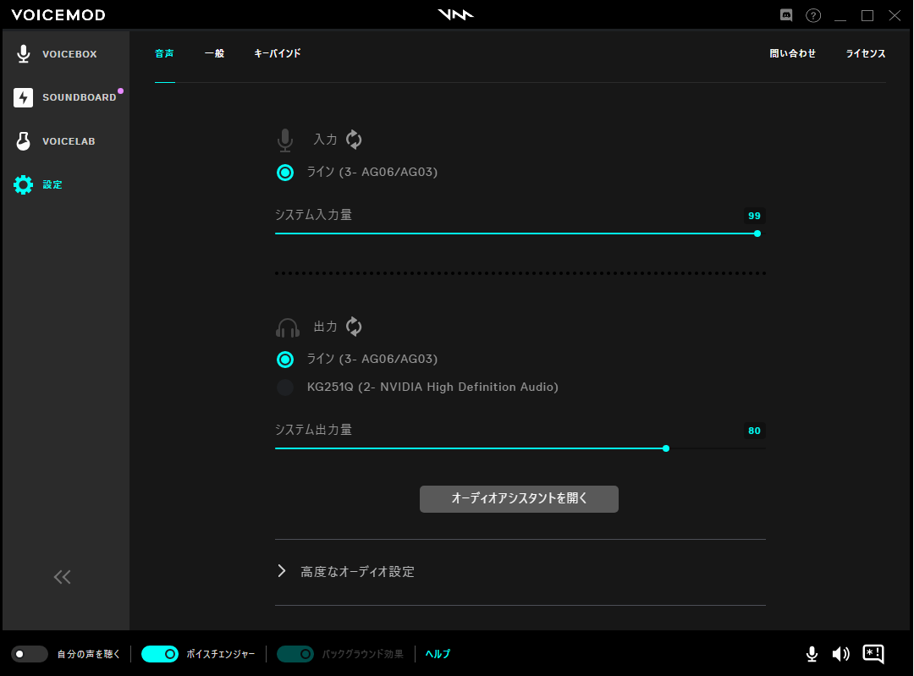
Task: Click the SOUNDBOARD sidebar label
Action: pyautogui.click(x=80, y=97)
